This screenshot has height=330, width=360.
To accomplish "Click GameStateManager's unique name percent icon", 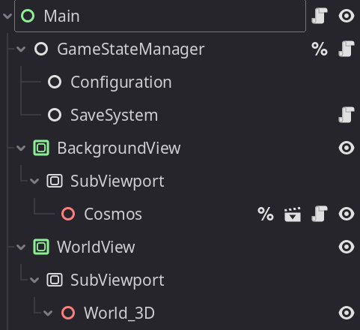I will point(320,49).
